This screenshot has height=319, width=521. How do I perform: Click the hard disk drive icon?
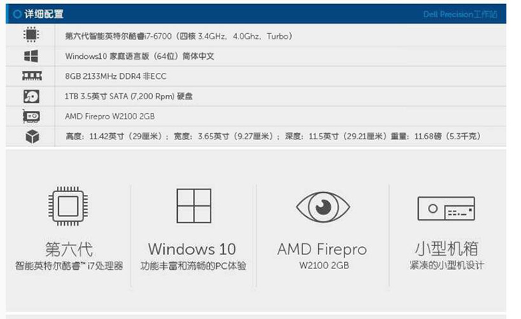pos(31,96)
